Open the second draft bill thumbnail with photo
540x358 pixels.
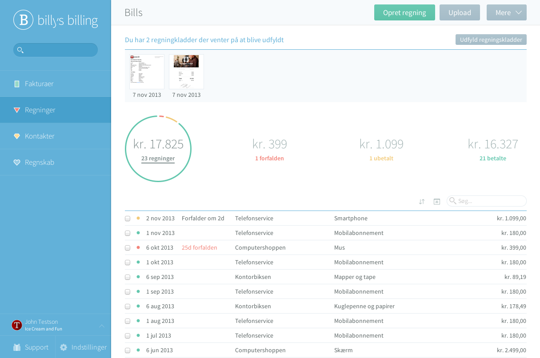186,72
